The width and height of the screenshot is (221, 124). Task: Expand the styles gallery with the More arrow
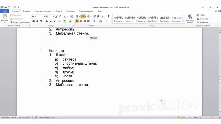(x=184, y=22)
